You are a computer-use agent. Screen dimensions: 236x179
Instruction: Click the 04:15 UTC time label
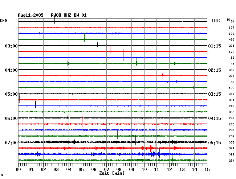[215, 118]
